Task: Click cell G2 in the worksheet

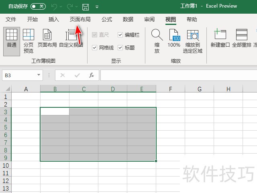Action: pos(200,104)
